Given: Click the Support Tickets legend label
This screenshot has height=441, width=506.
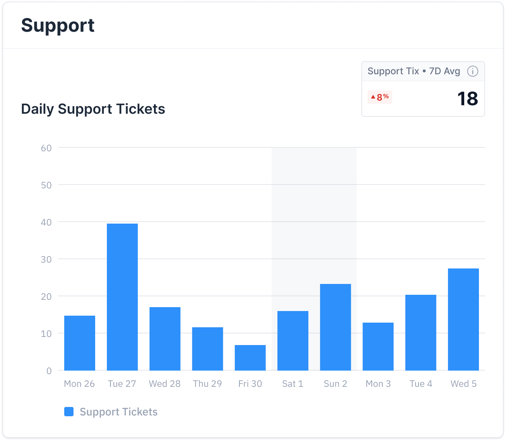Looking at the screenshot, I should [118, 412].
